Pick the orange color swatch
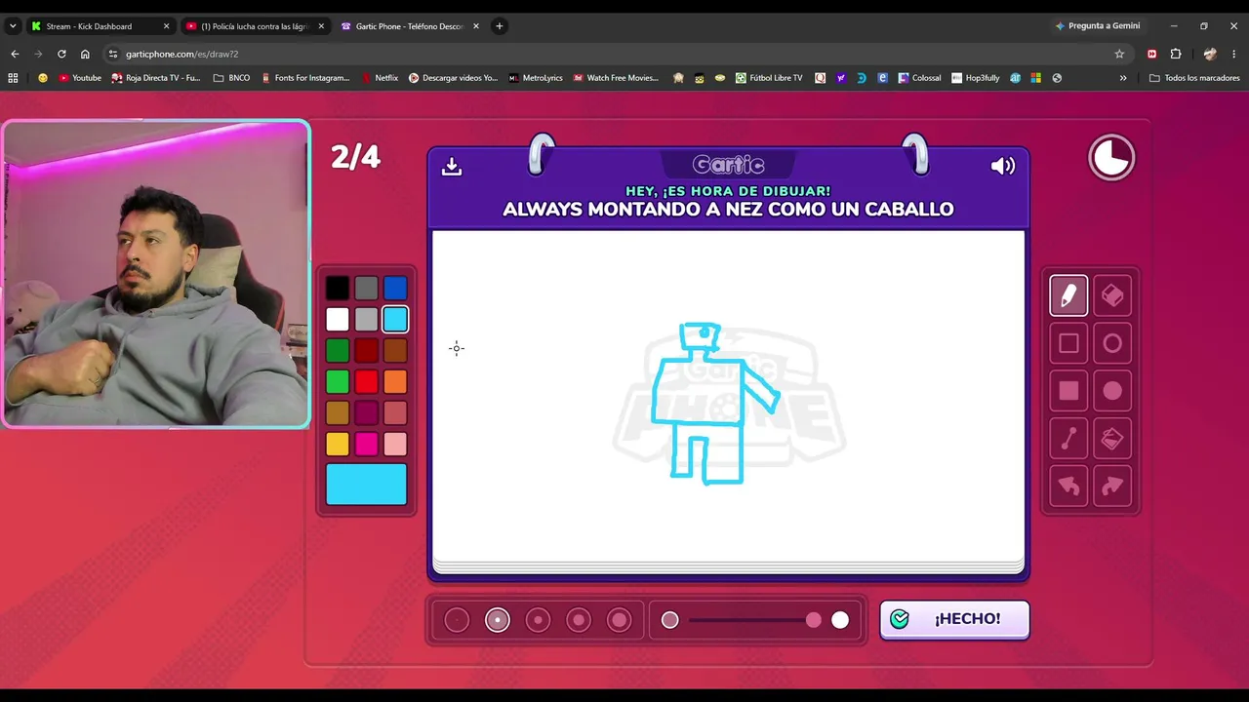This screenshot has height=702, width=1249. pyautogui.click(x=395, y=381)
